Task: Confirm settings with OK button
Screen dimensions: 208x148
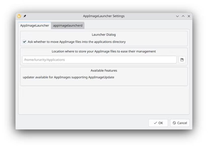Action: [158, 123]
